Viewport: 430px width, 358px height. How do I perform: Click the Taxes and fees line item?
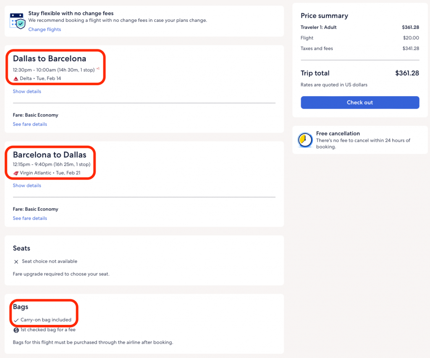pyautogui.click(x=317, y=49)
